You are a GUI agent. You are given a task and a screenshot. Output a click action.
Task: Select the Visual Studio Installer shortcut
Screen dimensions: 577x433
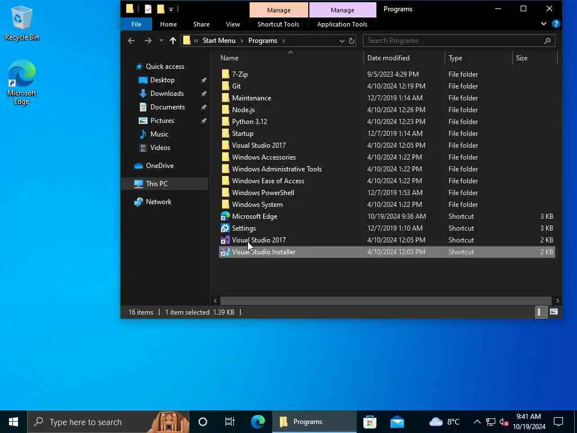[x=387, y=252]
